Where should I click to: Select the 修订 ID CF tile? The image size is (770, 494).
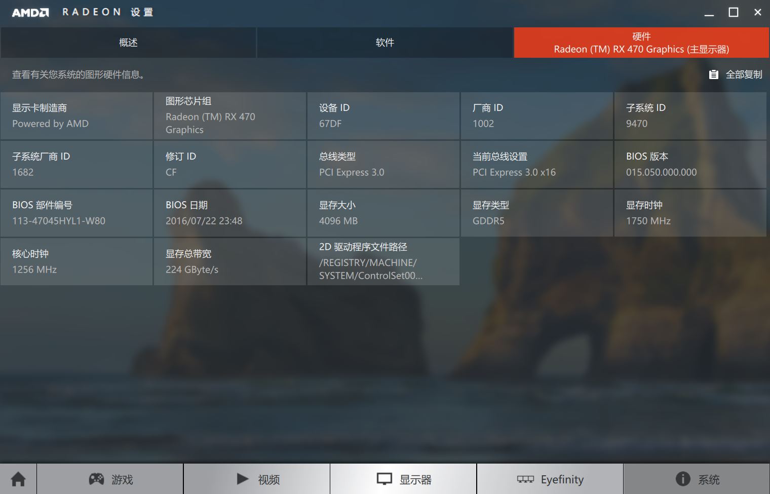[x=230, y=164]
